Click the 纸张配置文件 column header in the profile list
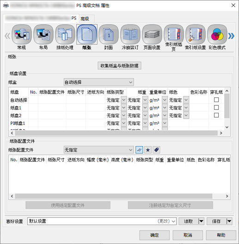 pos(32,159)
